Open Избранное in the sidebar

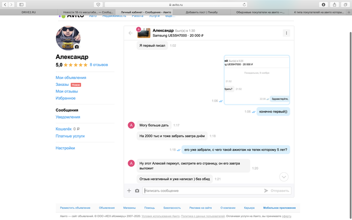(65, 98)
